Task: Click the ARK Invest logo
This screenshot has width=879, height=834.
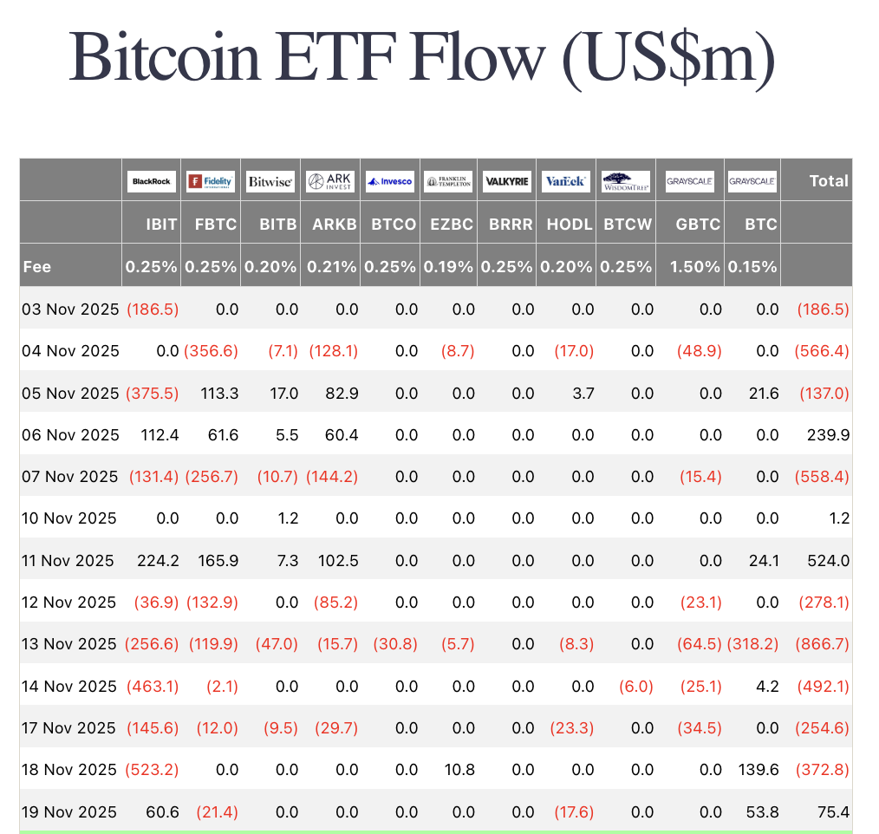Action: [329, 181]
